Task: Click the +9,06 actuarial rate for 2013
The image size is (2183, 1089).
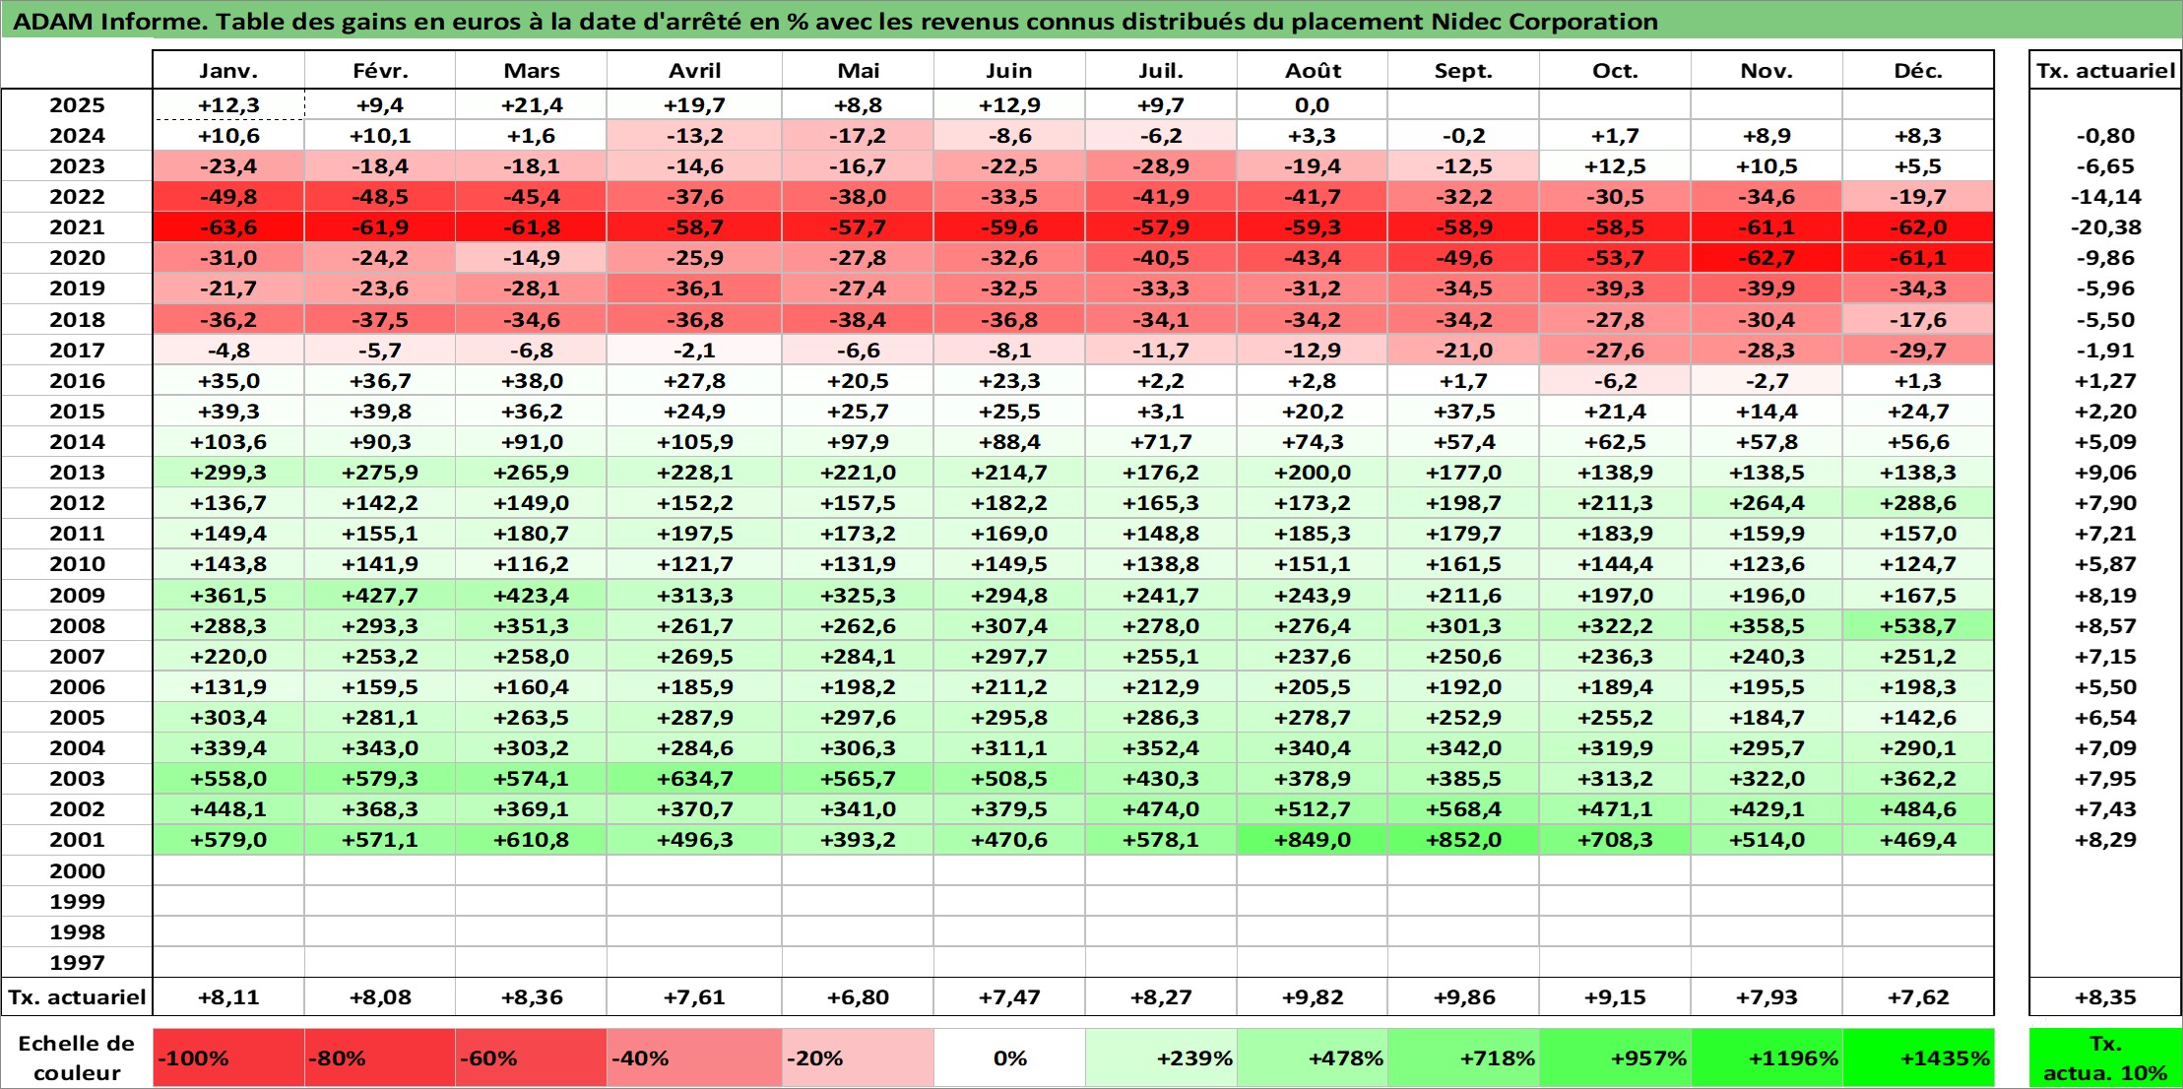Action: click(x=2105, y=473)
